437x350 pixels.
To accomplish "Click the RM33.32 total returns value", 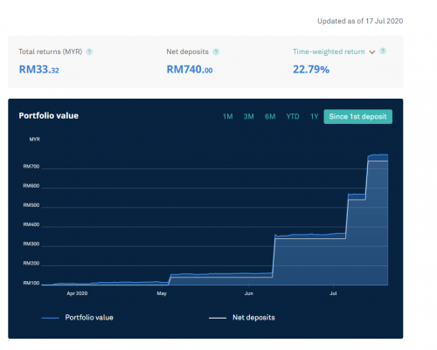I will [39, 70].
